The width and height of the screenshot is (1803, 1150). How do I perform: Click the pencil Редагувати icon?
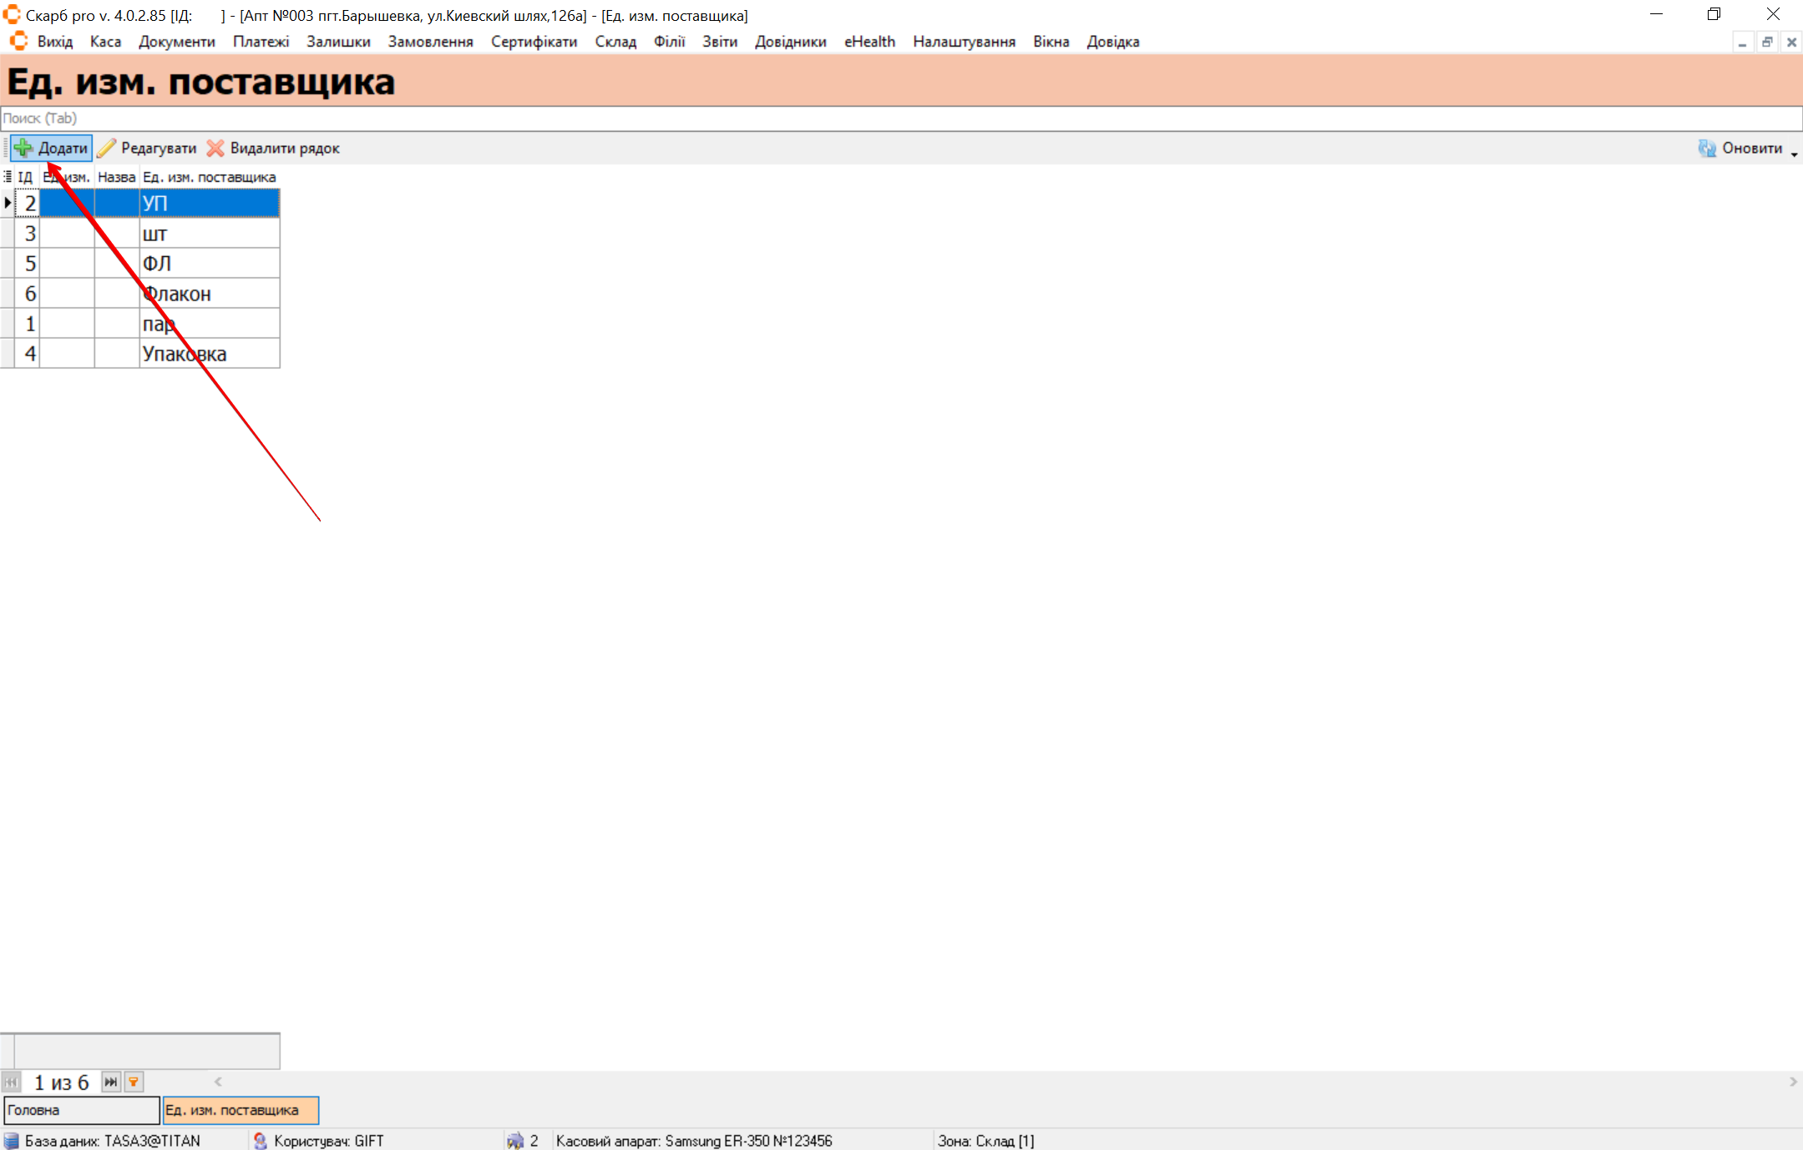[x=107, y=148]
